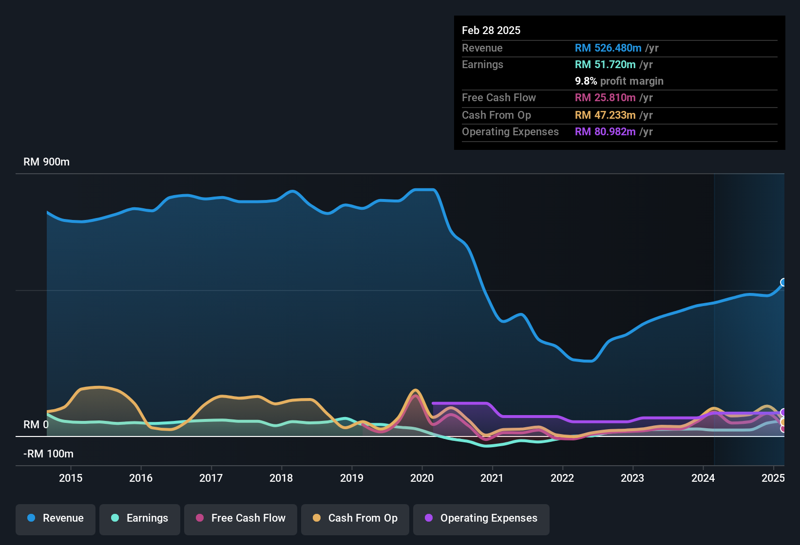Click the Earnings value RM 51.720m in tooltip
This screenshot has width=800, height=545.
[605, 64]
